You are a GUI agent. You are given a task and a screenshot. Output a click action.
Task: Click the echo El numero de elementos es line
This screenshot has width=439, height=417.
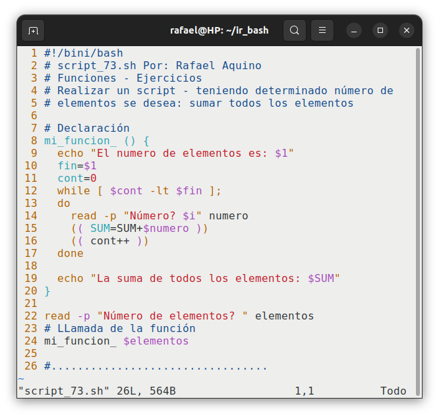(x=175, y=153)
